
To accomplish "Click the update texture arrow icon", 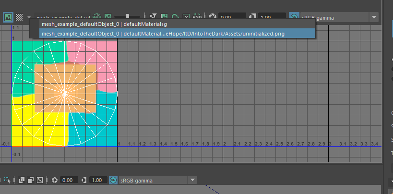I will (x=175, y=17).
